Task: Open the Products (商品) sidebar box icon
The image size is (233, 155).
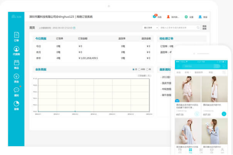Action: pos(16,63)
